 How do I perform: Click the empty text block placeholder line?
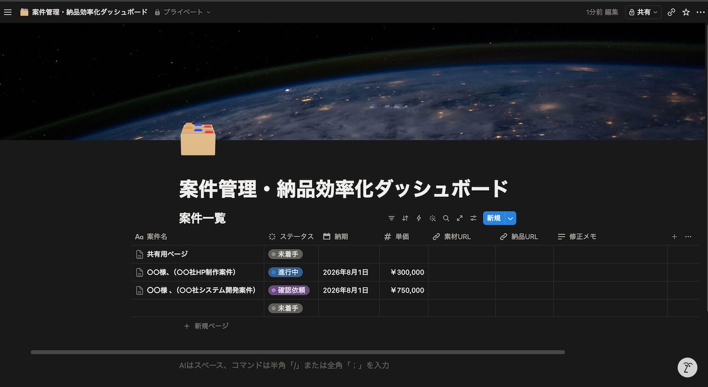pyautogui.click(x=284, y=366)
